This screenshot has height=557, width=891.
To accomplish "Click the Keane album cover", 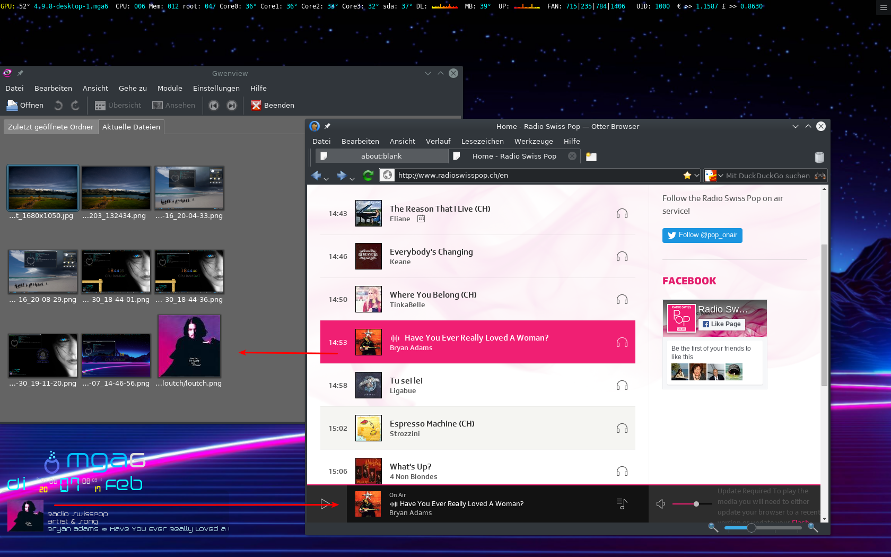I will coord(369,256).
